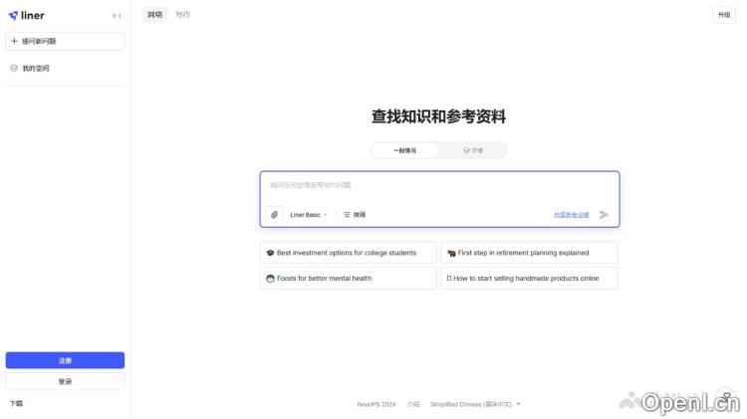This screenshot has height=419, width=747.
Task: Click the paperclip attach file icon
Action: pyautogui.click(x=275, y=214)
